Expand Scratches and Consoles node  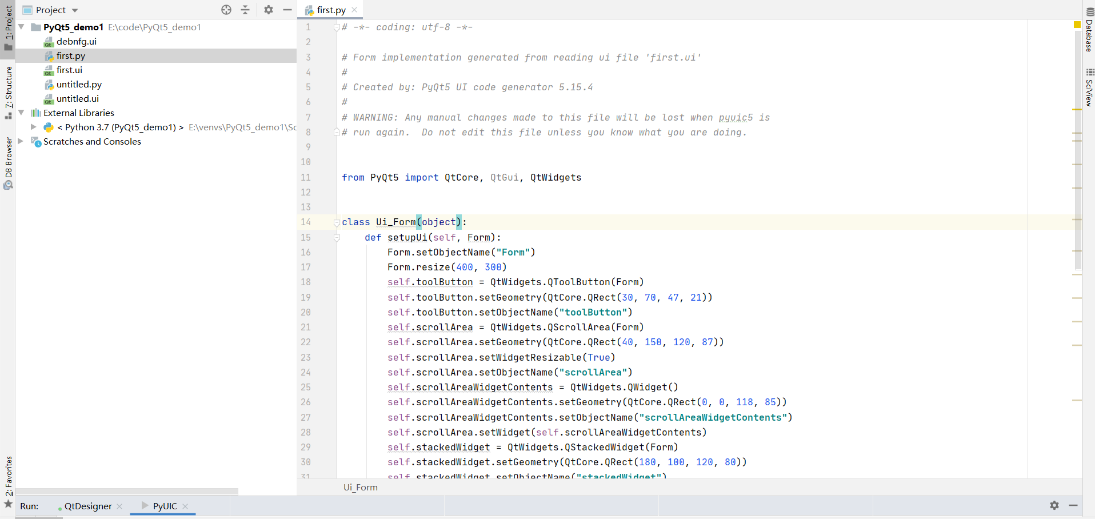pyautogui.click(x=21, y=141)
